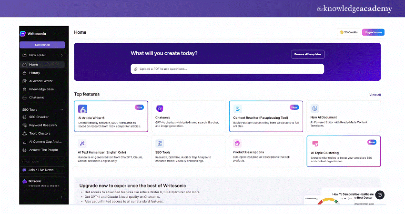The height and width of the screenshot is (214, 405).
Task: Open Knowledge Base from the sidebar
Action: [41, 89]
